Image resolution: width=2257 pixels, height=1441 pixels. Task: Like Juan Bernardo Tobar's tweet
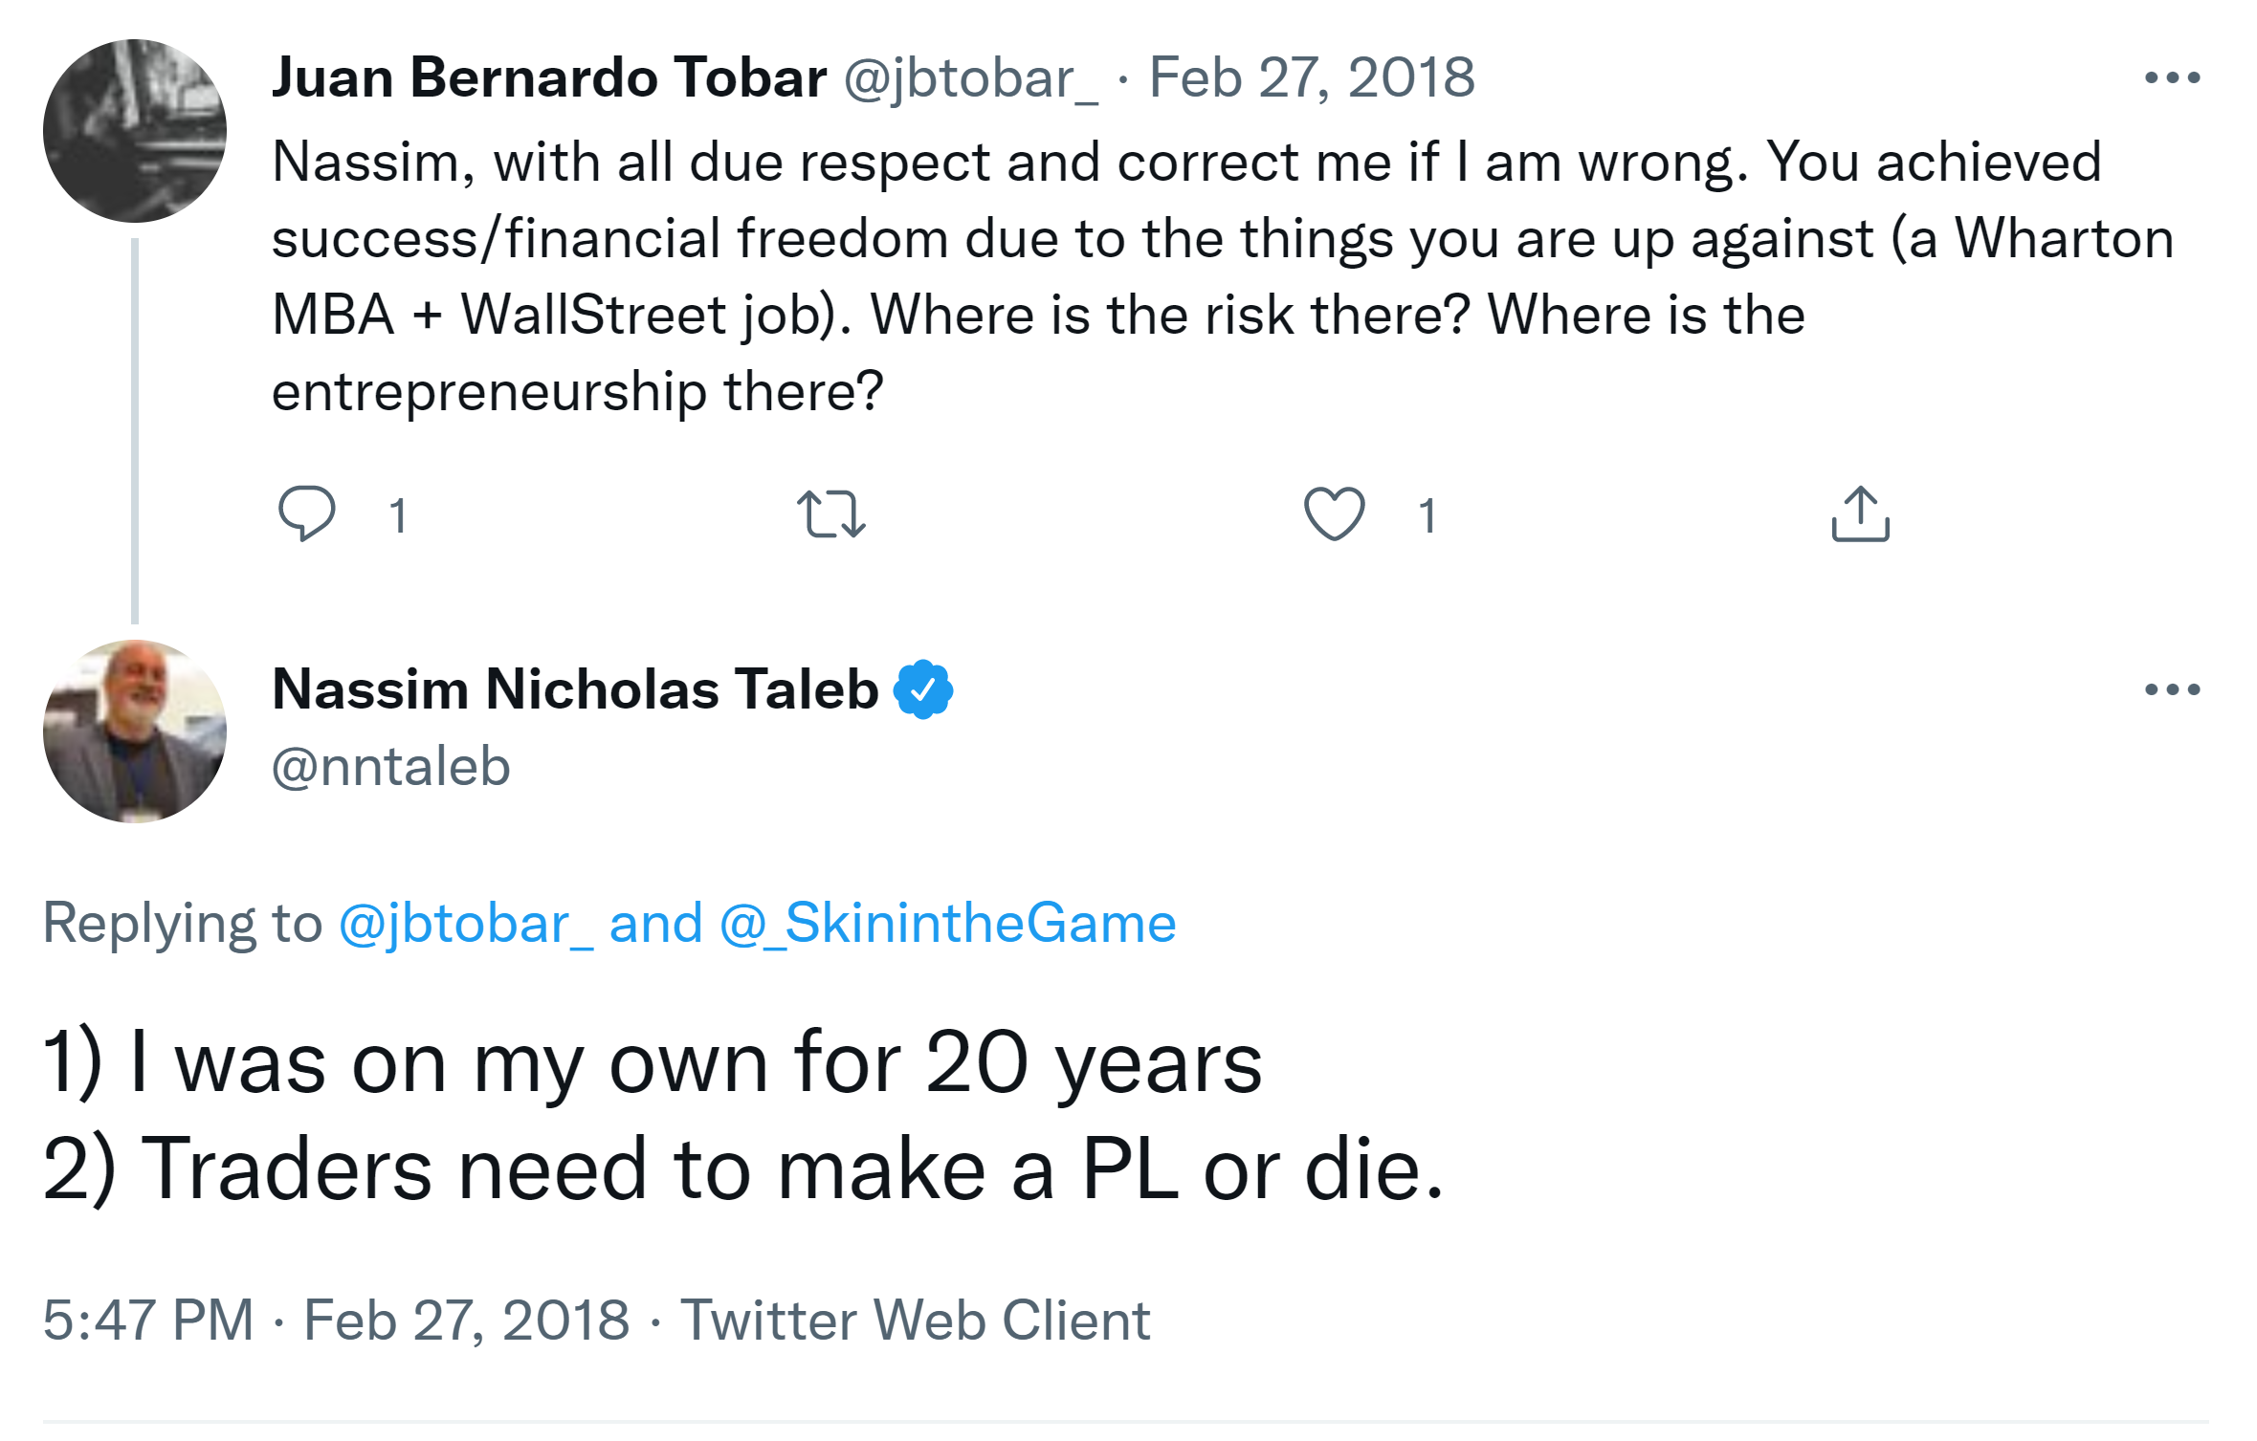click(1334, 513)
